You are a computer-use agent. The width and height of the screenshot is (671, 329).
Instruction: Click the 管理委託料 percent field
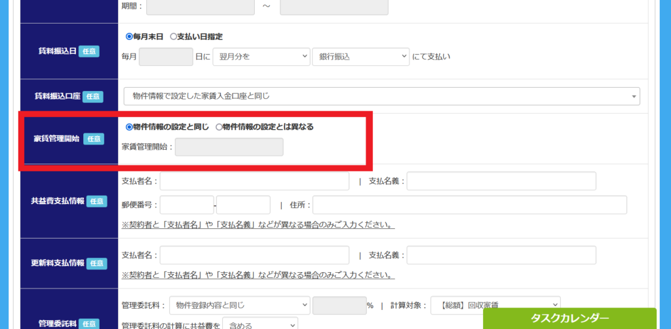(x=340, y=305)
